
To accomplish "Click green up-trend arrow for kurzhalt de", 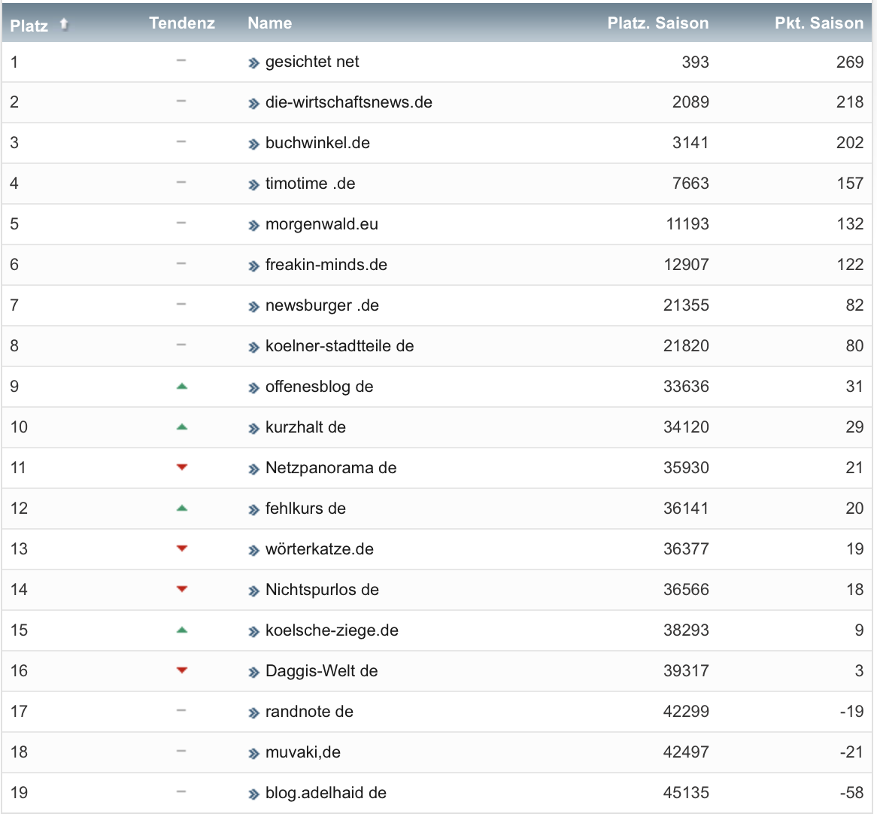I will (x=182, y=427).
